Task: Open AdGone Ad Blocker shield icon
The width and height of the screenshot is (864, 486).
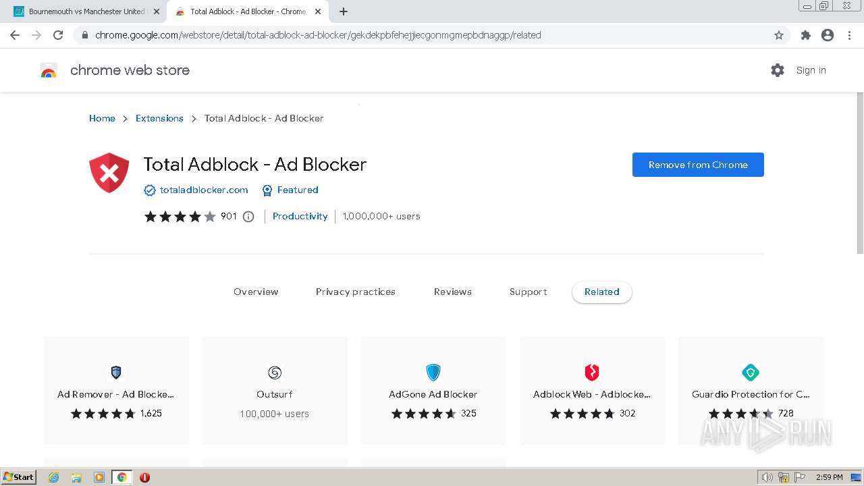Action: pyautogui.click(x=433, y=373)
